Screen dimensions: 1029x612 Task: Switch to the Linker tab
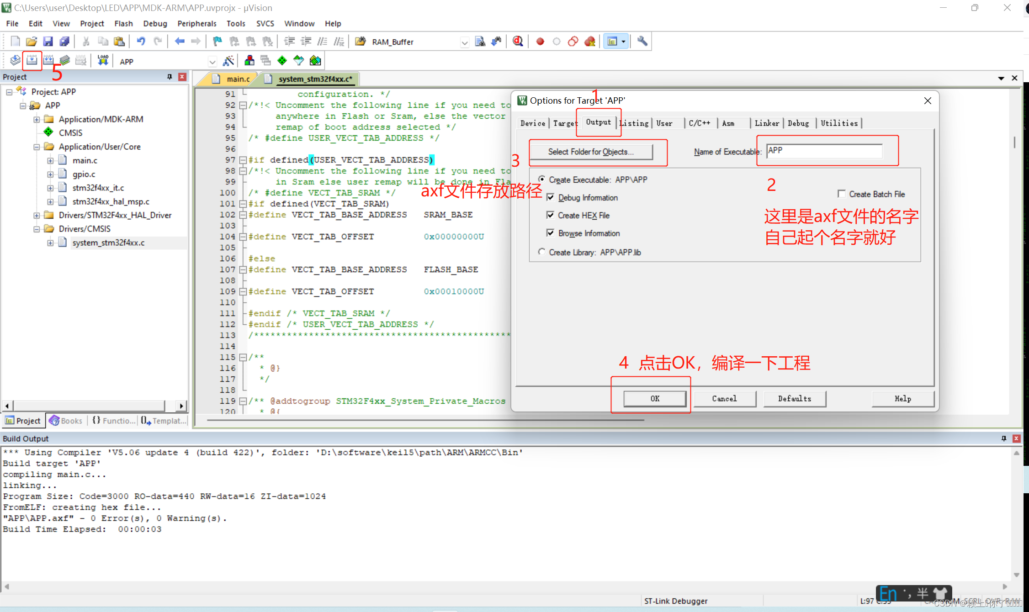point(766,123)
